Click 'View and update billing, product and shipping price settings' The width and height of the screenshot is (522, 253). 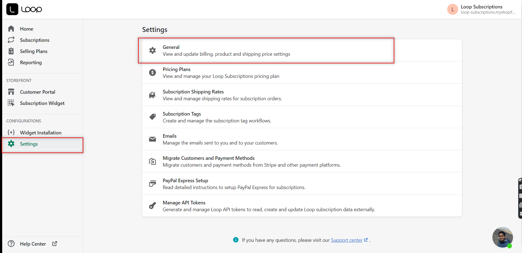(226, 54)
